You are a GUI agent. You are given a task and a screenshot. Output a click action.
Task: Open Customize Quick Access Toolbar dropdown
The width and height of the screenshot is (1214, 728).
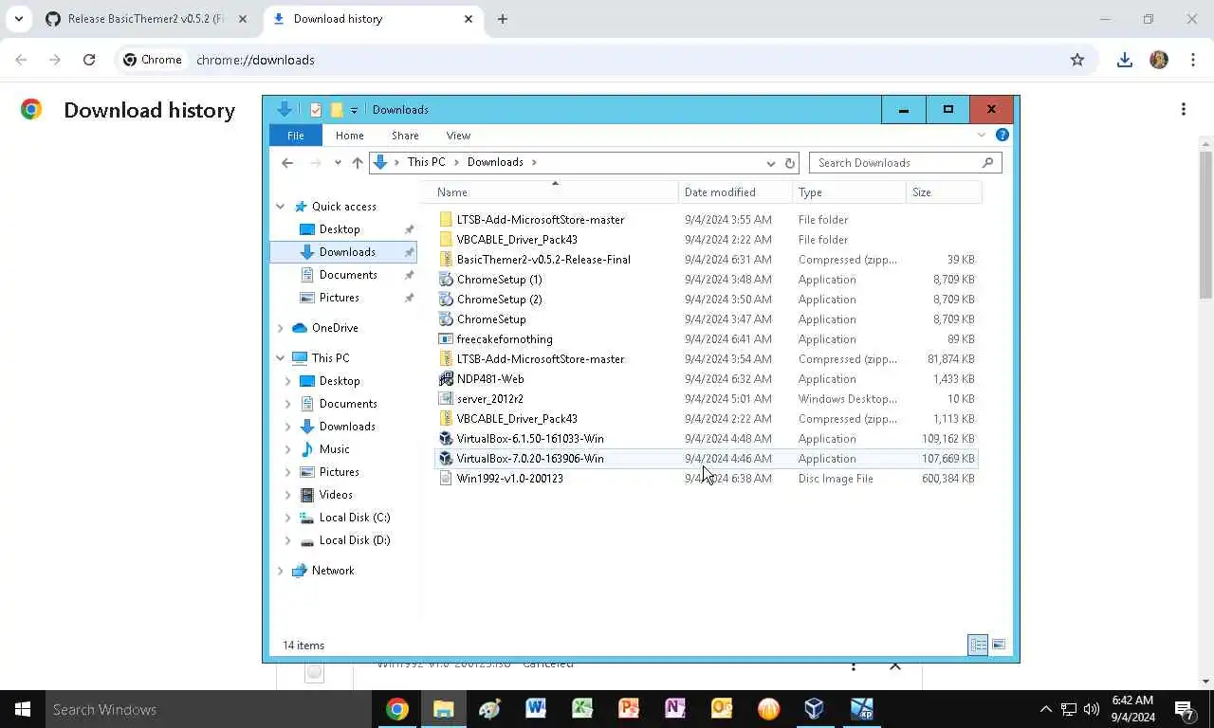pyautogui.click(x=354, y=110)
